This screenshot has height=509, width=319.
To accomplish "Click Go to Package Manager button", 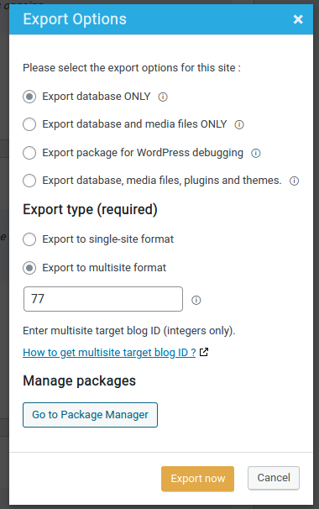I will [x=90, y=415].
